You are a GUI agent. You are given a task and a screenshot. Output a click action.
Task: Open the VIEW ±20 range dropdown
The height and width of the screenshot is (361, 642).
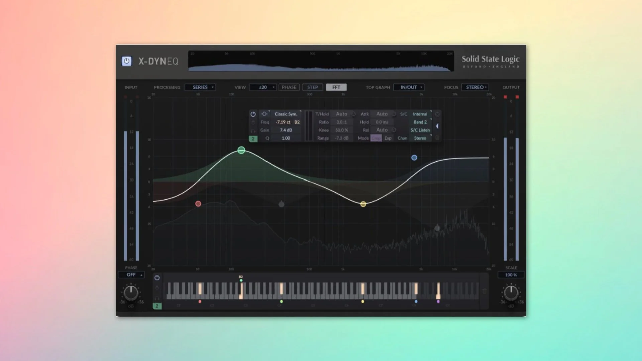[263, 87]
